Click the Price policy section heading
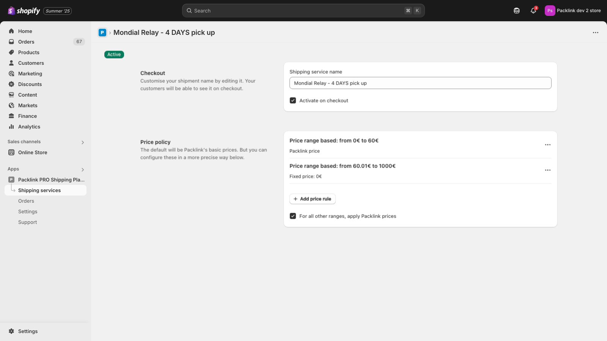This screenshot has width=607, height=341. 156,142
